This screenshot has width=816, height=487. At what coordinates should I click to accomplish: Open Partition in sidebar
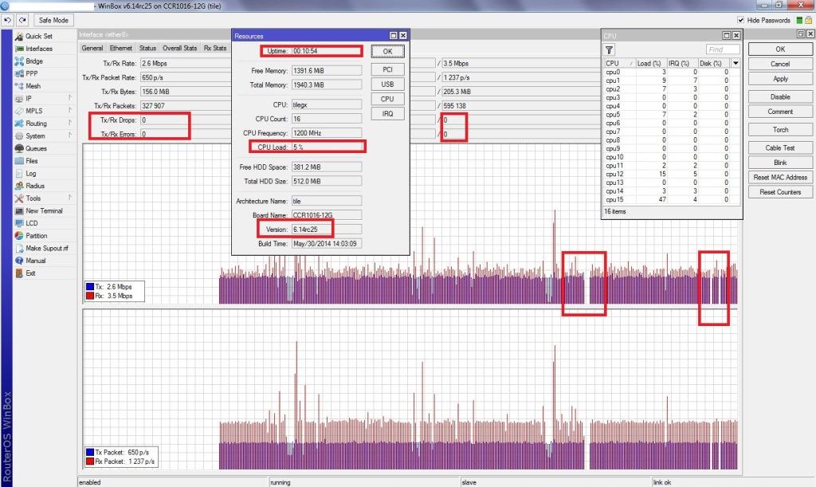click(37, 236)
